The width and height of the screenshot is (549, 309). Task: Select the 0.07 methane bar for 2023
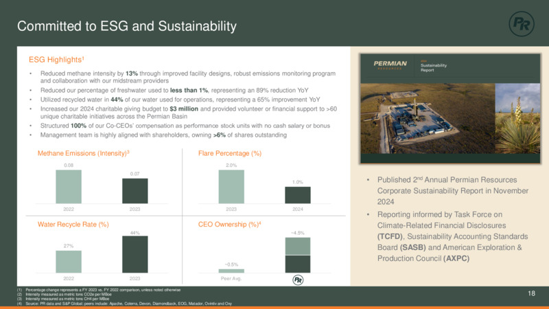135,191
